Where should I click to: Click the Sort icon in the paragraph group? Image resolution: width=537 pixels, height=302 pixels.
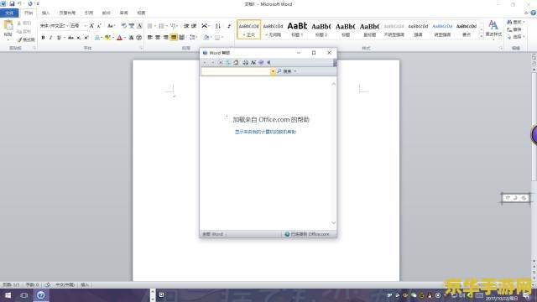(218, 26)
